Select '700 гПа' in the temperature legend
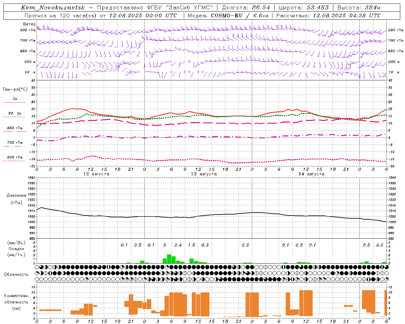Screen dimensions: 405x324 [15, 143]
